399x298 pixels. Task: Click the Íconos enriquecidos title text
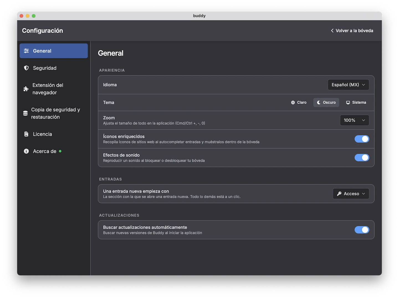pos(124,136)
